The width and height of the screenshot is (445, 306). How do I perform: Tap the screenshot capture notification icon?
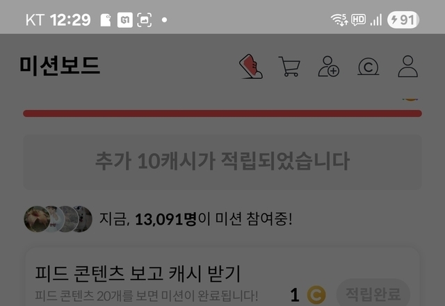[x=144, y=20]
